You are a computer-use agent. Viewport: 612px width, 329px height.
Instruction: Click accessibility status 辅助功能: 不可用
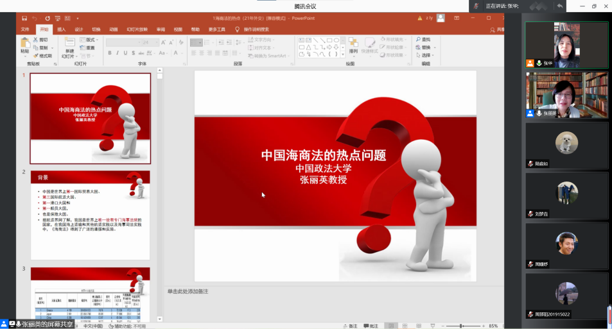tap(127, 326)
